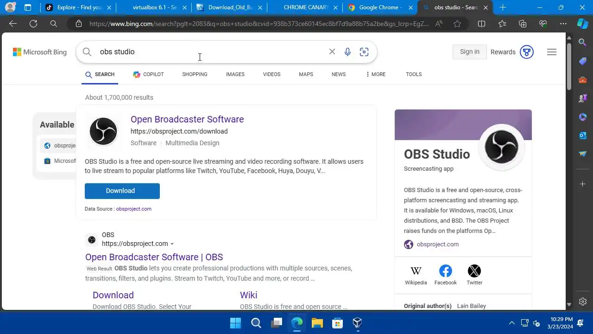Switch to the MAPS search tab
The height and width of the screenshot is (334, 593).
pos(306,74)
